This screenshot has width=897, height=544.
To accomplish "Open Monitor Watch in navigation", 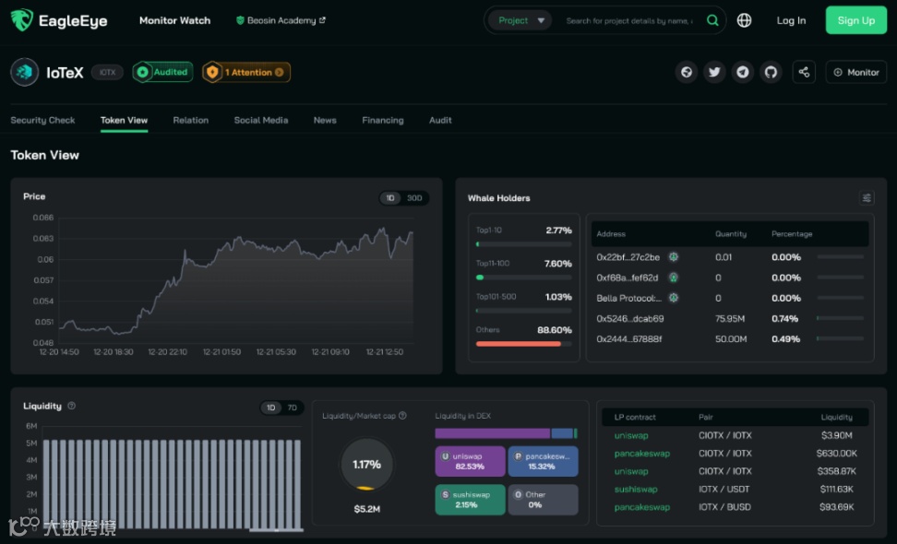I will [x=175, y=20].
